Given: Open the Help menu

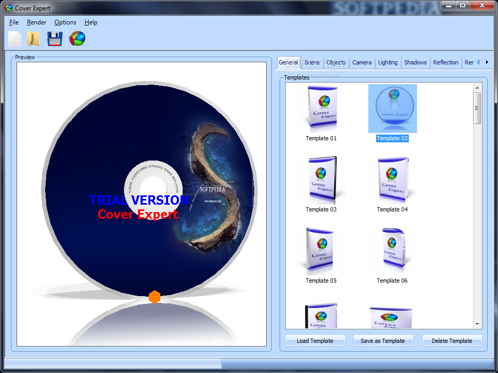Looking at the screenshot, I should tap(91, 22).
